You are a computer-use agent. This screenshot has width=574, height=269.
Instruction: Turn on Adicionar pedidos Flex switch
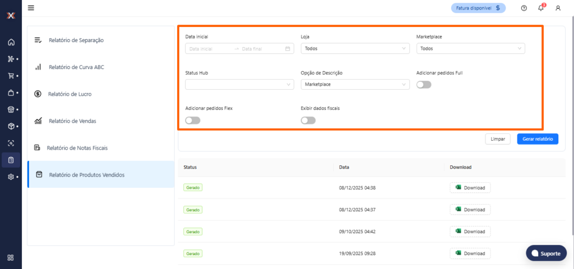point(192,120)
